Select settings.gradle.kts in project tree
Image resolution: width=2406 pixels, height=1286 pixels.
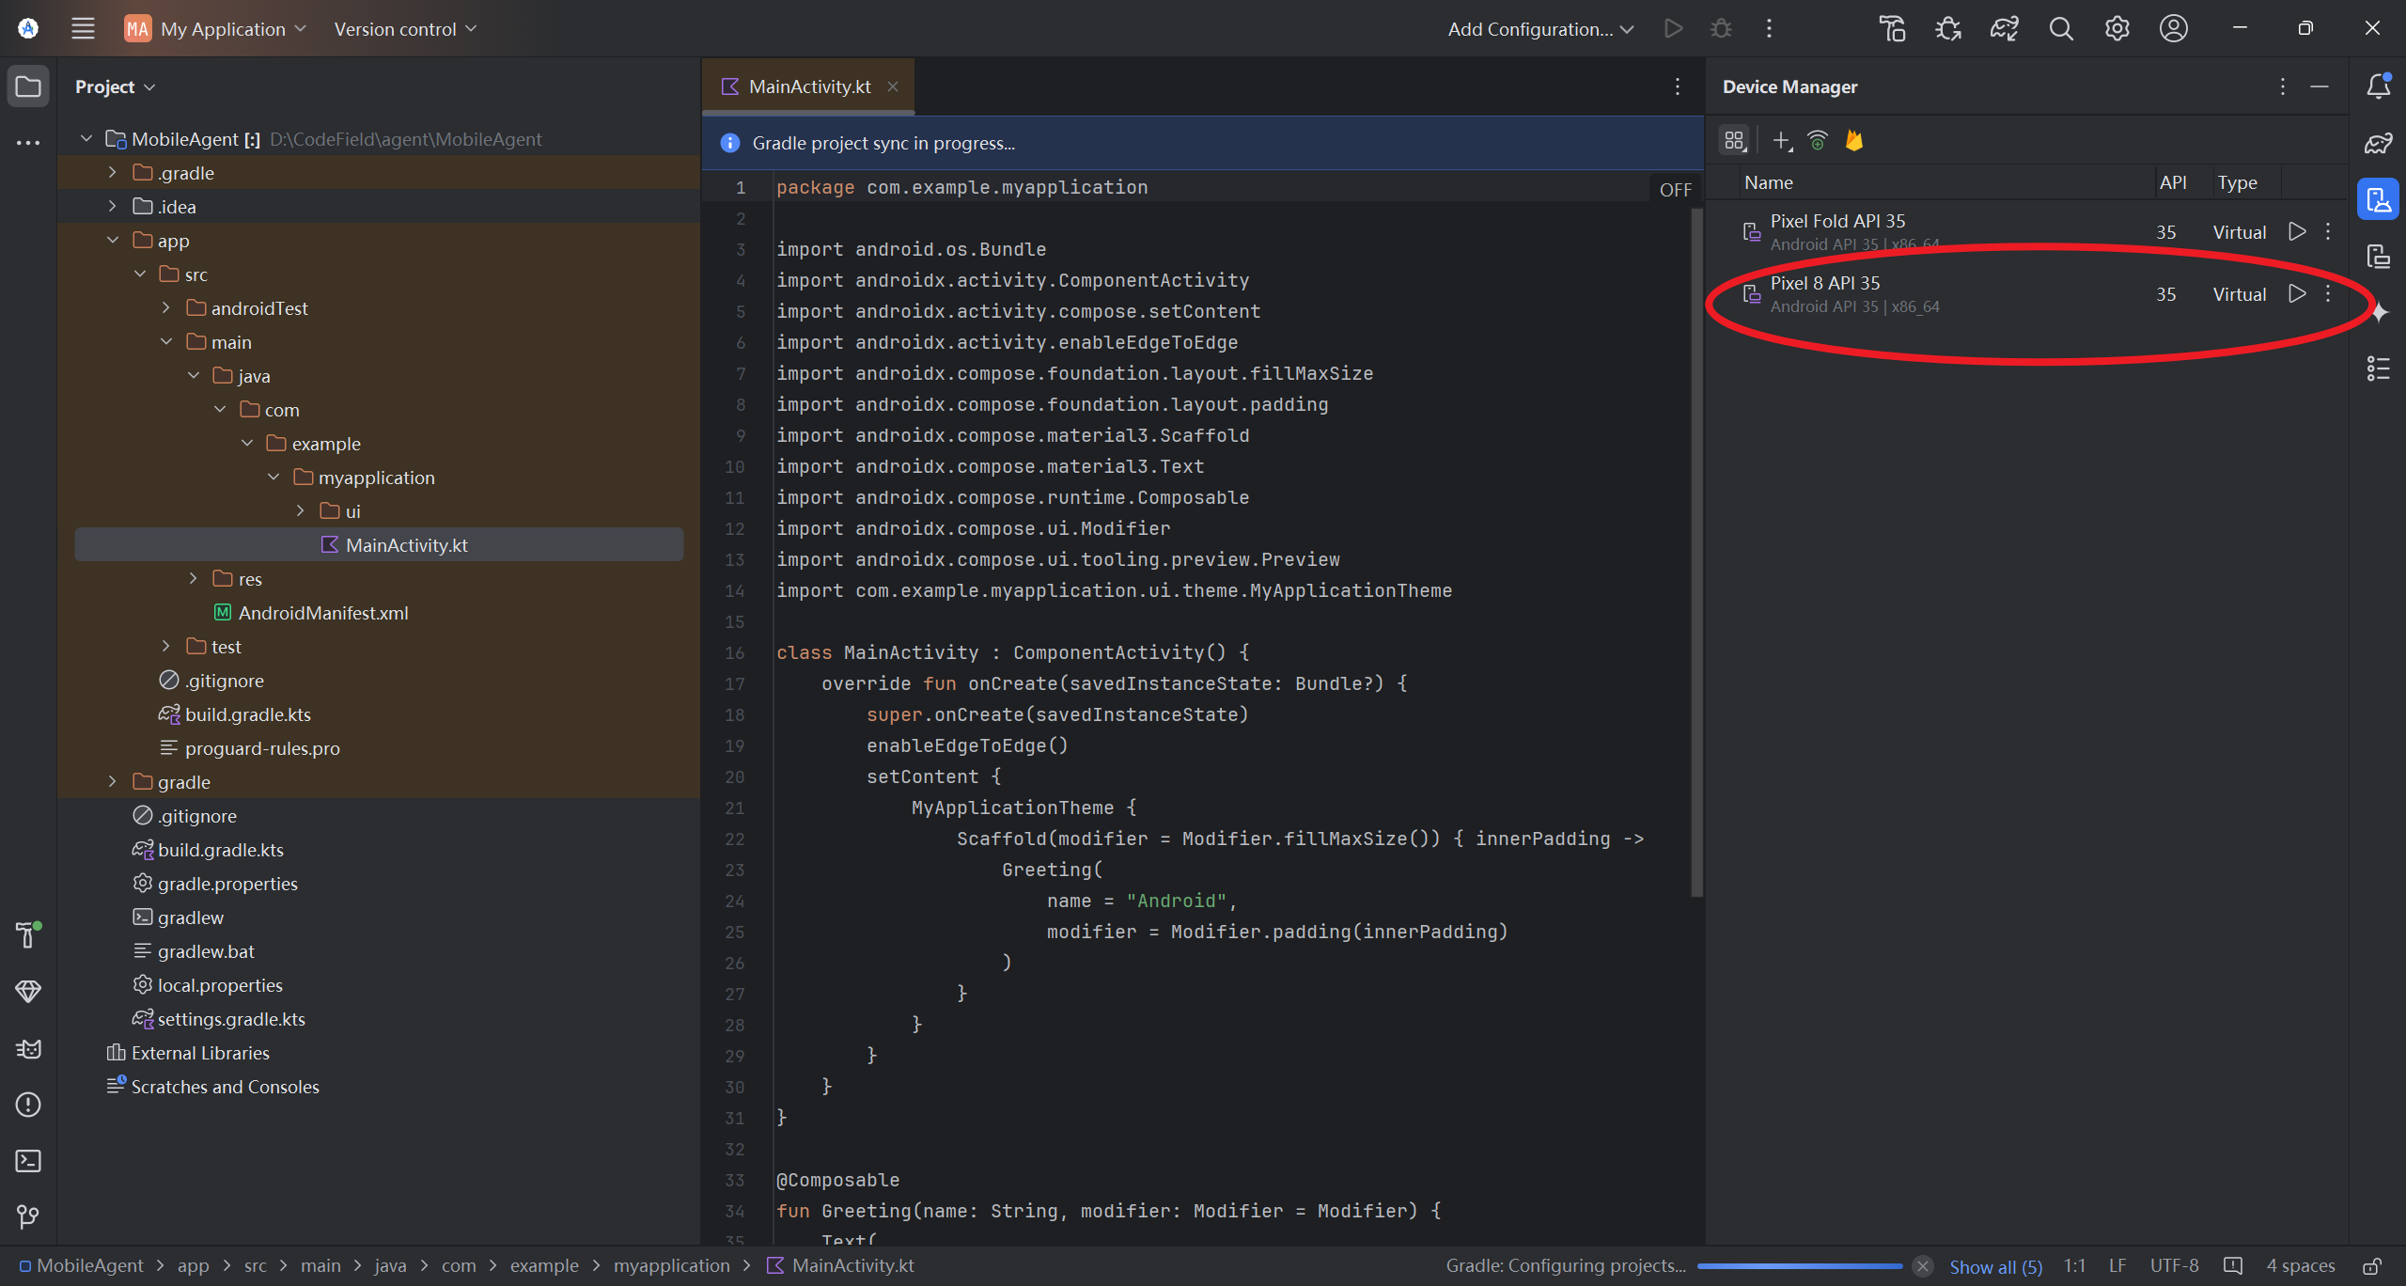tap(379, 1019)
